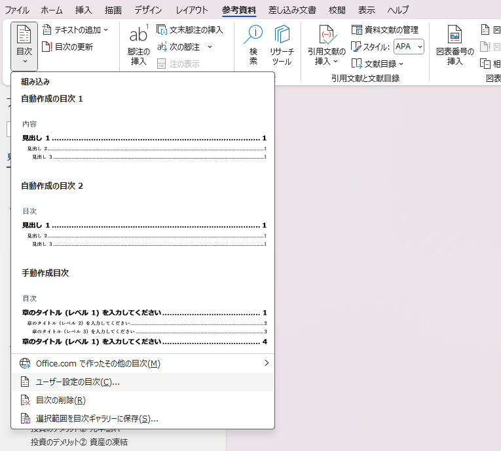
Task: Open the 次の脚注 dropdown arrow
Action: point(210,47)
